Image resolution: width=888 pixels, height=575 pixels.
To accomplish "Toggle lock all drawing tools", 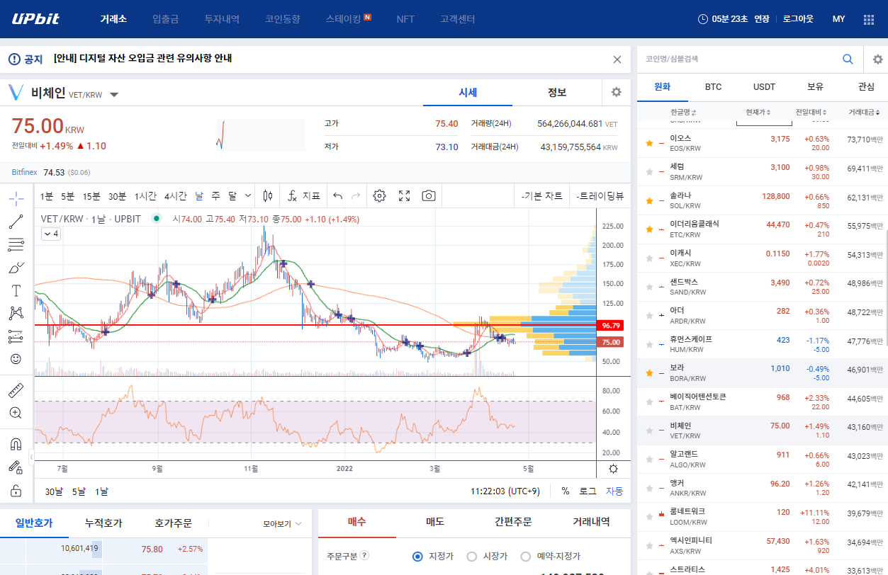I will point(16,490).
